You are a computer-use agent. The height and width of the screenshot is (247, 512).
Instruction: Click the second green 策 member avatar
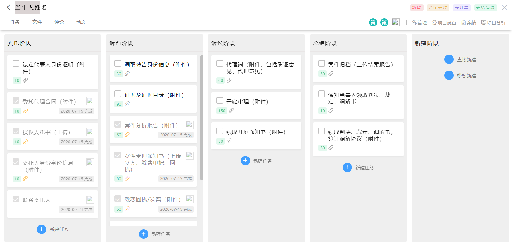pos(384,22)
